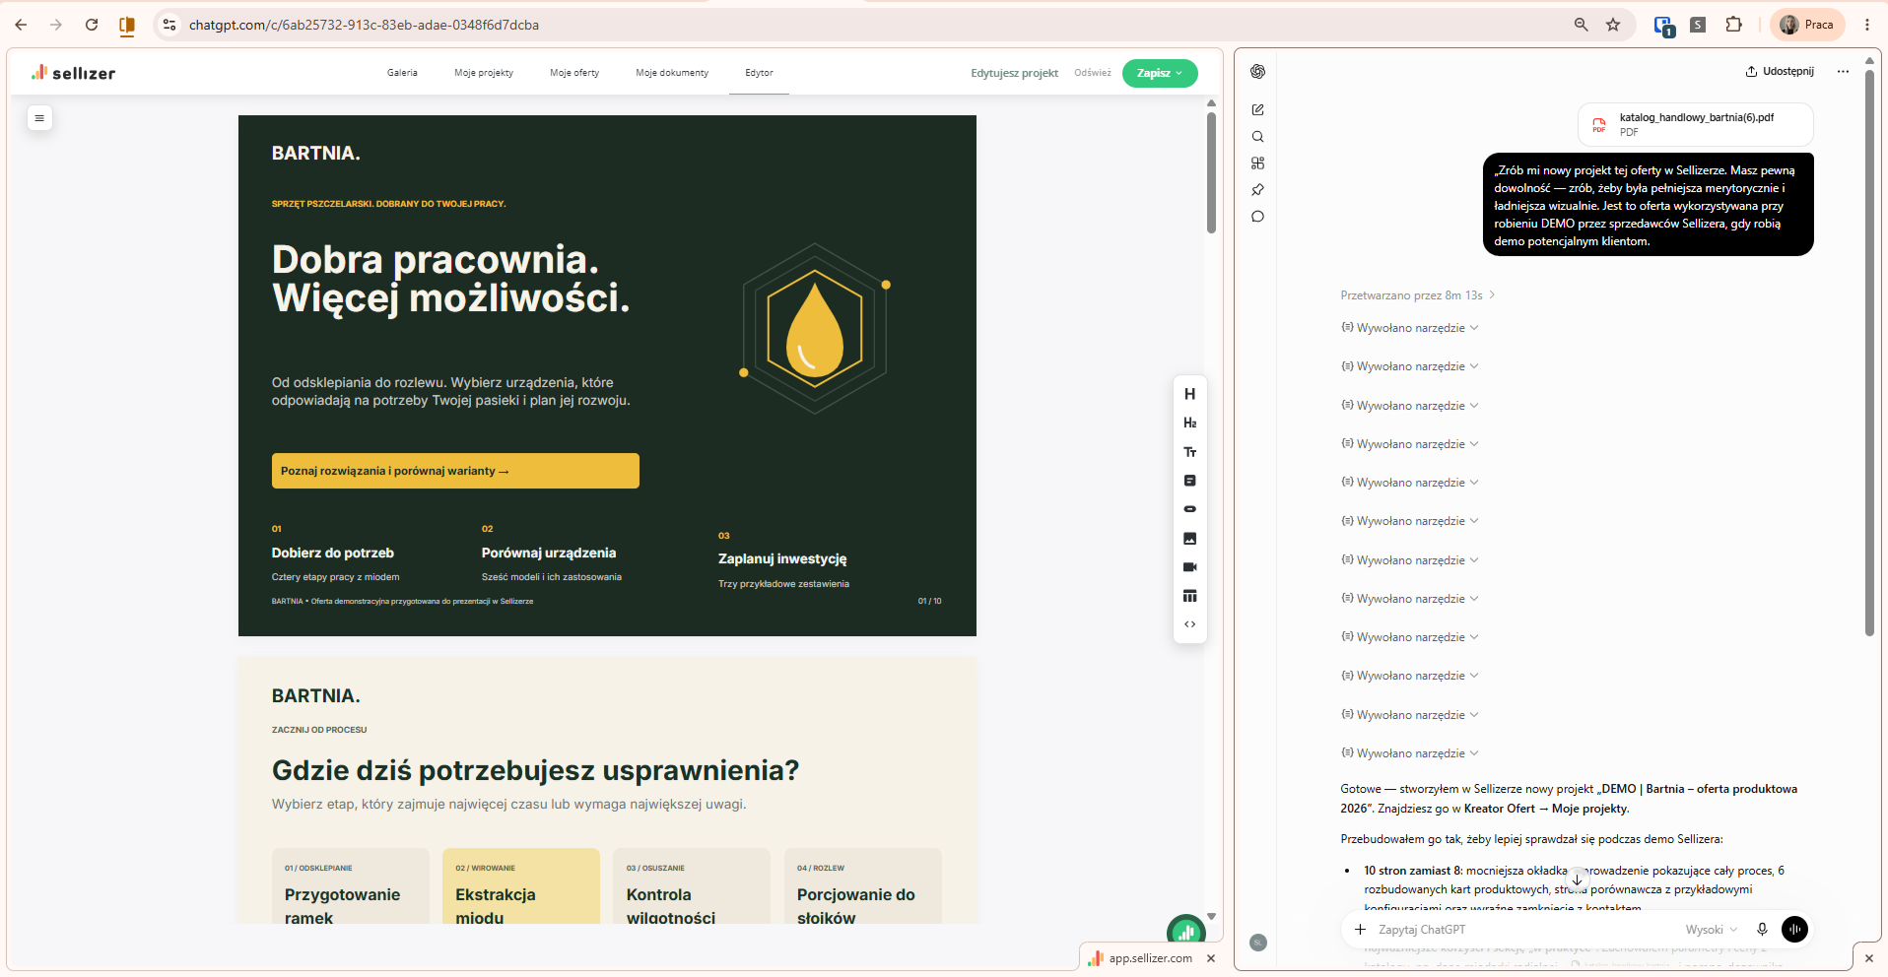Go to Moje oferty tab
The height and width of the screenshot is (977, 1888).
(574, 73)
